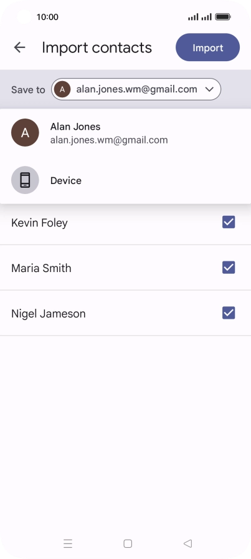The image size is (251, 559).
Task: Tap the small avatar in Save to field
Action: coord(62,89)
